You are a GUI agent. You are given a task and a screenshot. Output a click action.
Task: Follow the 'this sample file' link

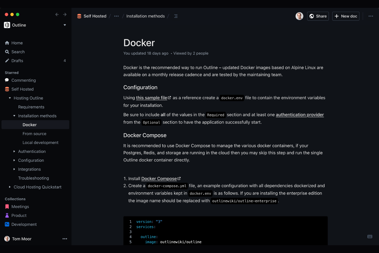[x=152, y=98]
